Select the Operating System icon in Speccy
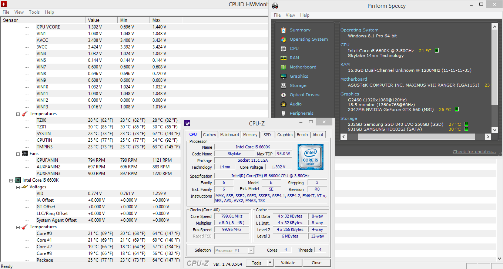This screenshot has height=269, width=503. [284, 39]
